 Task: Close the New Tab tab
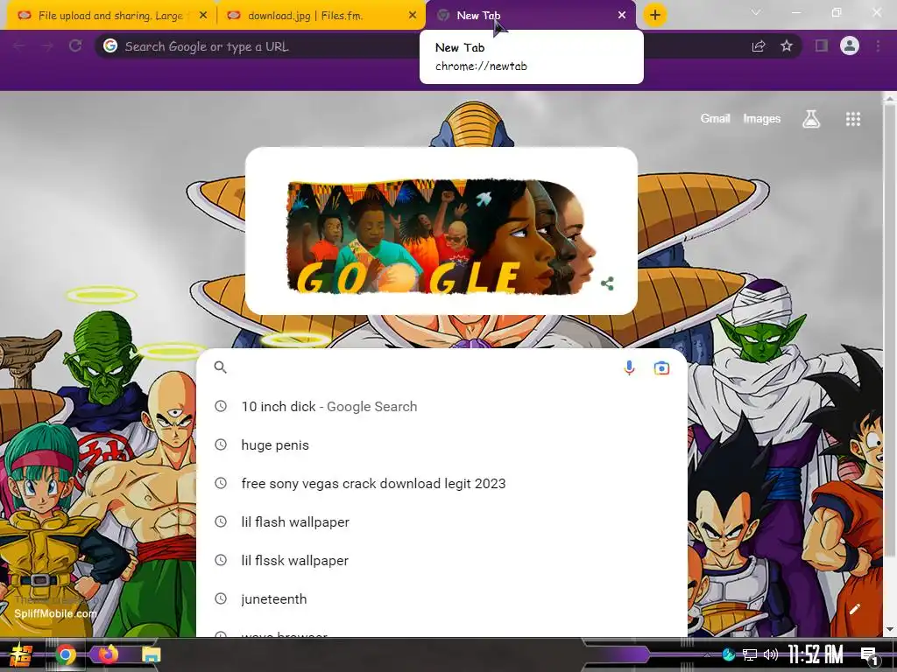point(622,16)
